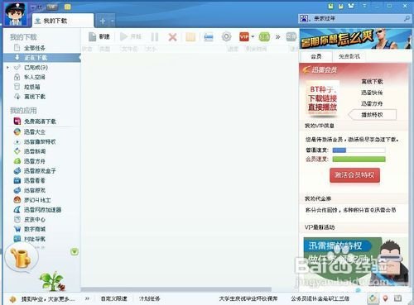Click the 皮肤中心 skin center icon
This screenshot has height=305, width=414.
point(17,219)
